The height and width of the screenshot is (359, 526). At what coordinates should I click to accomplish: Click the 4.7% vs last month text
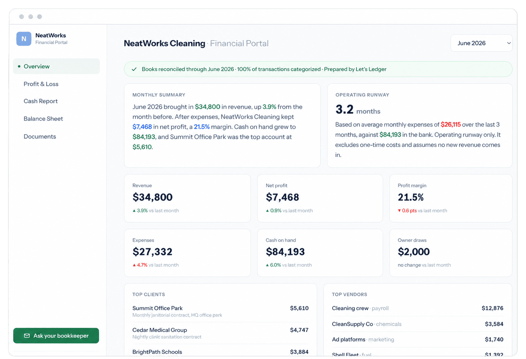pos(158,265)
